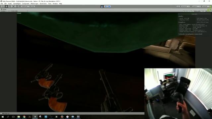Screen dimensions: 212x119
Task: Toggle the Local handle rotation button
Action: click(32, 7)
